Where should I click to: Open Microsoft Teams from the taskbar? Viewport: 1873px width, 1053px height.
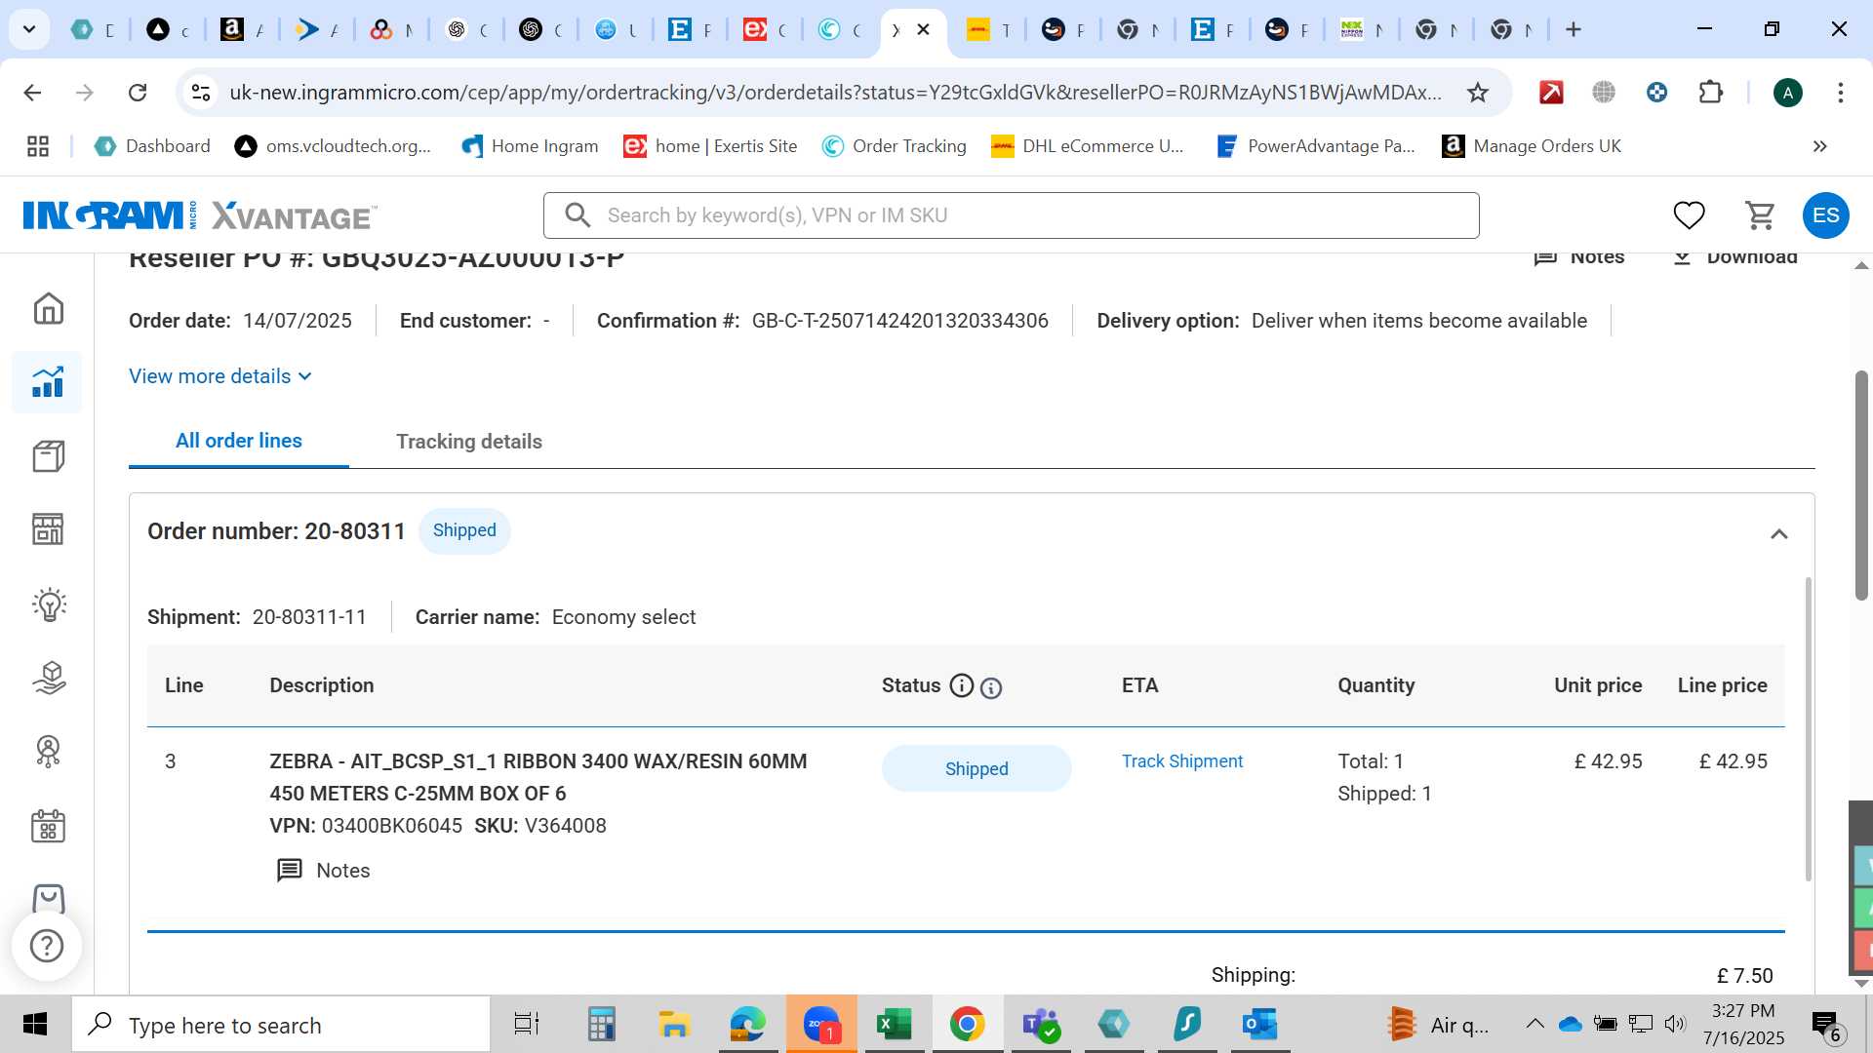pyautogui.click(x=1041, y=1024)
